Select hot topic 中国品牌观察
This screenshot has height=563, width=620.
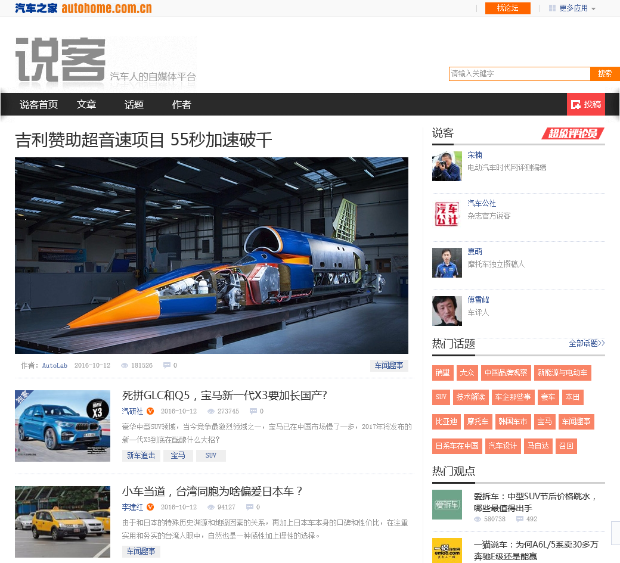506,373
